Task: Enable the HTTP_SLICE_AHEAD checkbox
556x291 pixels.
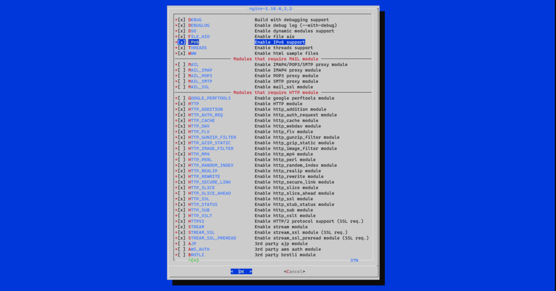Action: [x=181, y=193]
